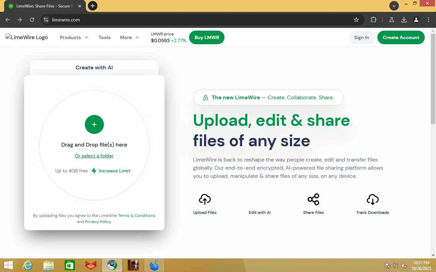Click the Increase Limit link
Image resolution: width=436 pixels, height=272 pixels.
114,171
